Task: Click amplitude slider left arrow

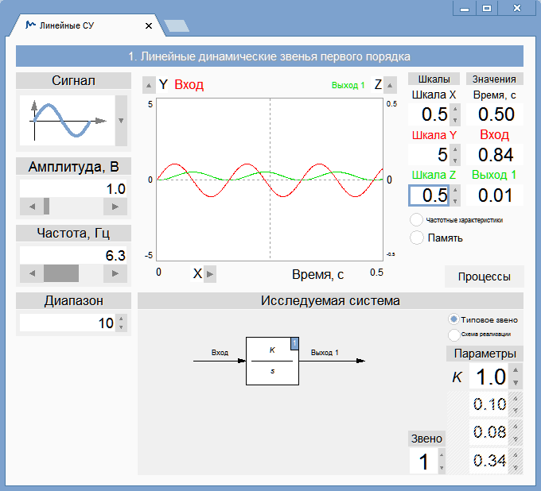Action: tap(32, 207)
